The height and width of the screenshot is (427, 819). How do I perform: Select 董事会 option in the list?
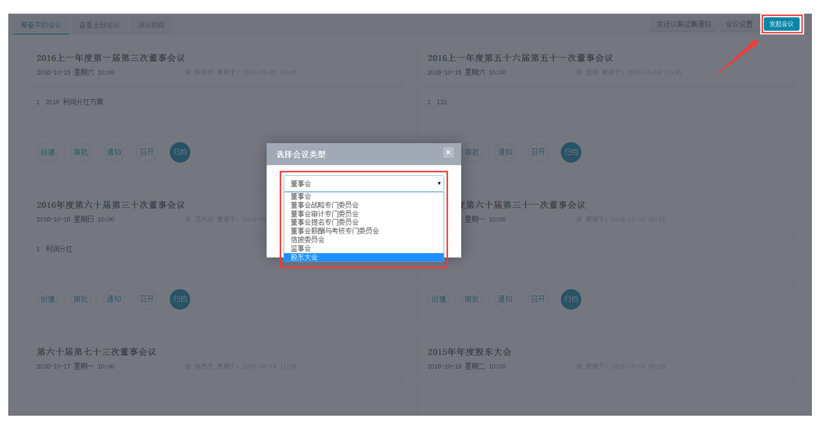[364, 196]
